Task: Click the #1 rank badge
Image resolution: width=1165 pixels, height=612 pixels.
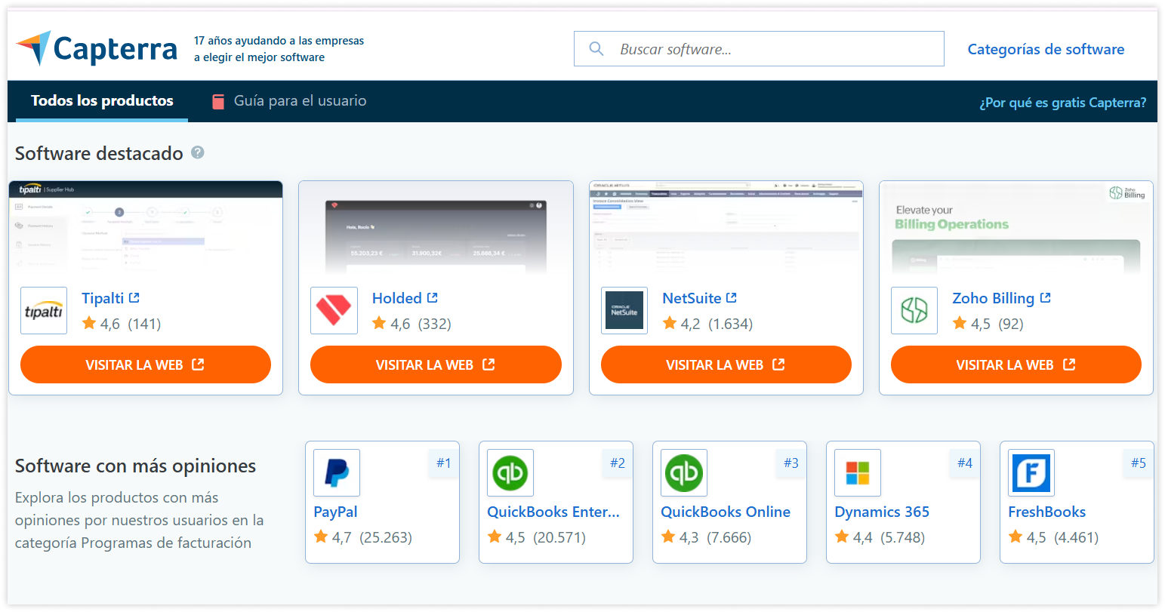Action: 444,463
